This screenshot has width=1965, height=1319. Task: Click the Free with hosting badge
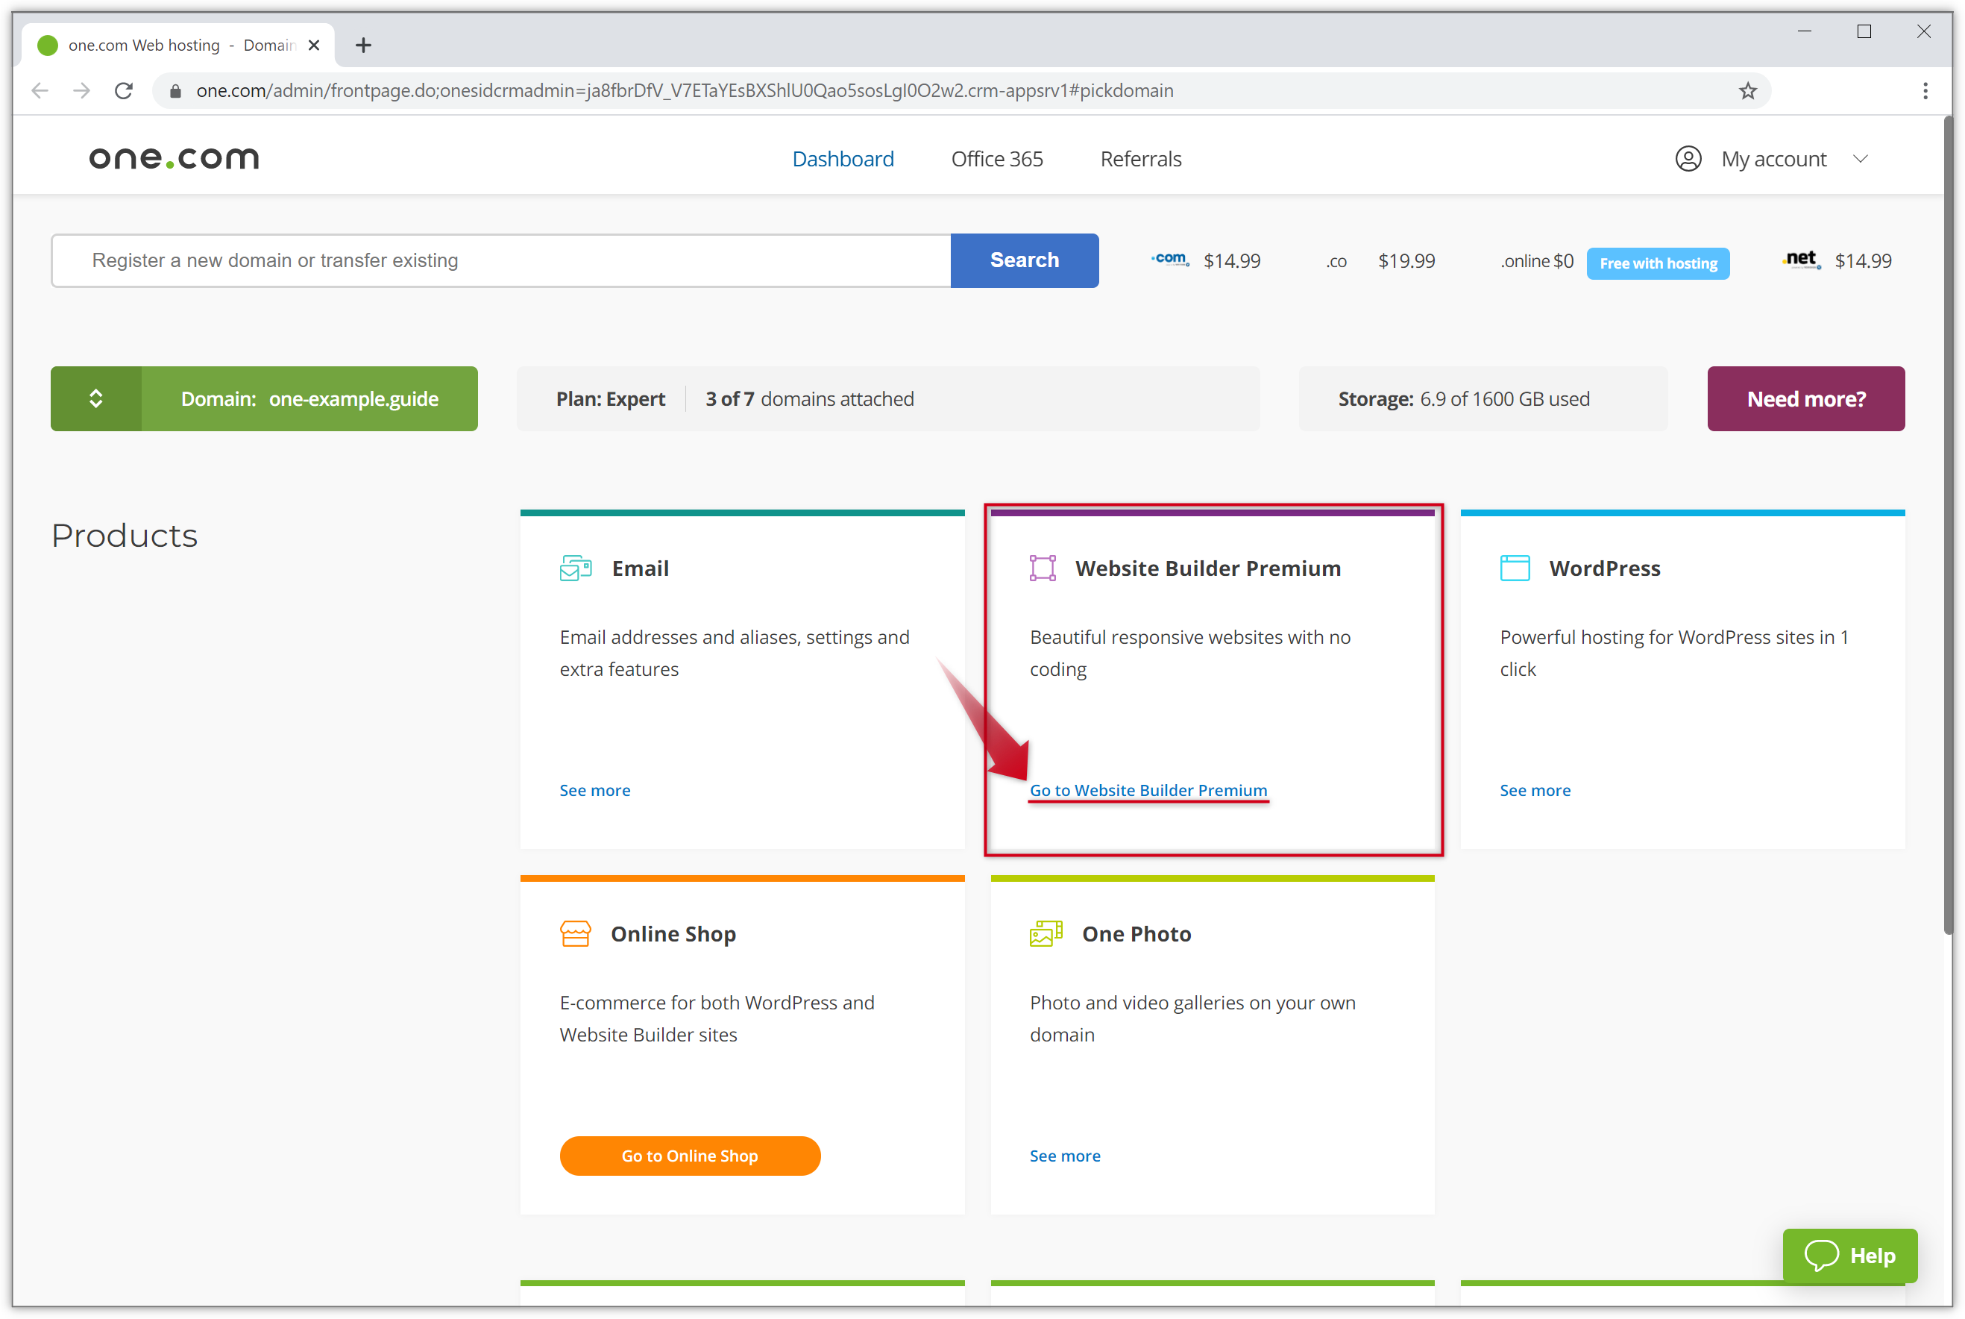click(x=1657, y=263)
